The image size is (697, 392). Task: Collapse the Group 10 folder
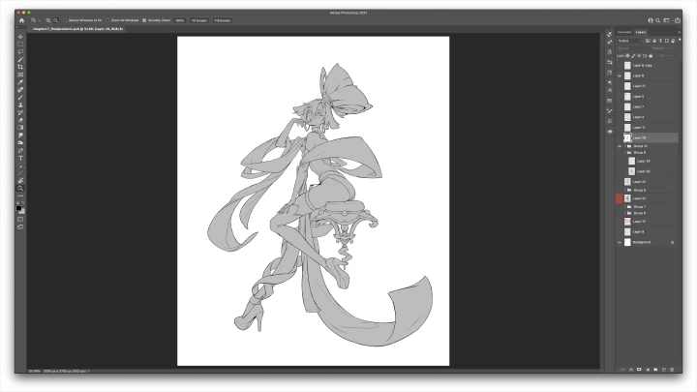pyautogui.click(x=627, y=146)
